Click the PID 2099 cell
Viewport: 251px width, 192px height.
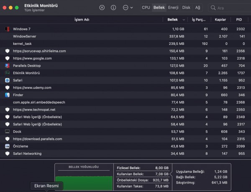241,146
